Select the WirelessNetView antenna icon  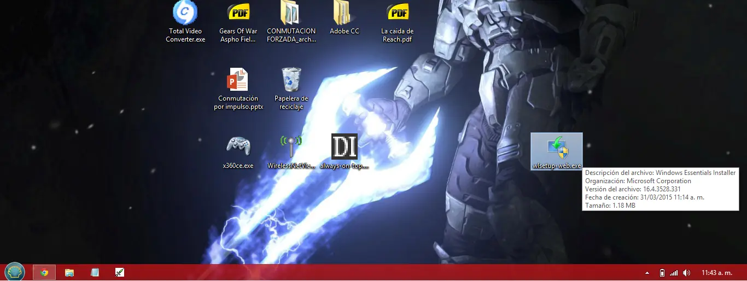[291, 146]
